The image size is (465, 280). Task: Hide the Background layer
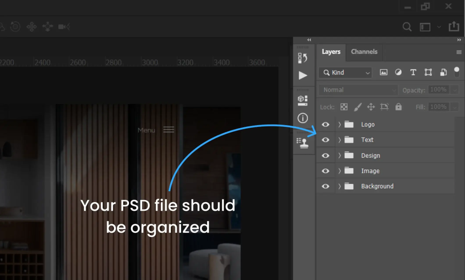(326, 186)
